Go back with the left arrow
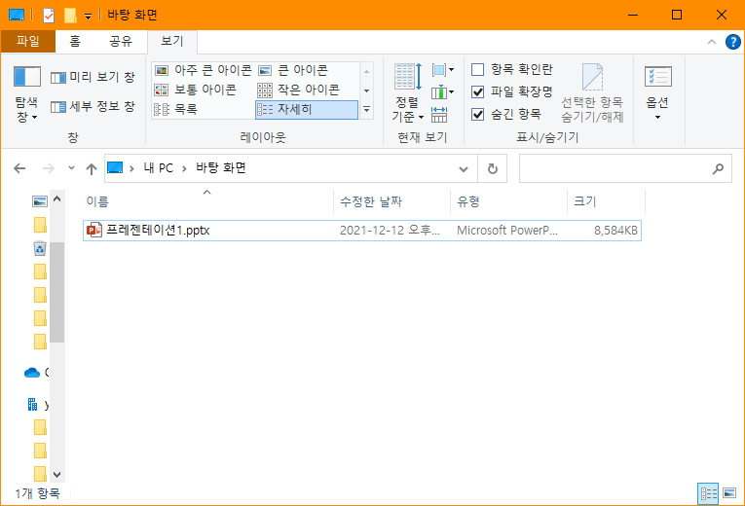Image resolution: width=745 pixels, height=506 pixels. click(x=19, y=168)
